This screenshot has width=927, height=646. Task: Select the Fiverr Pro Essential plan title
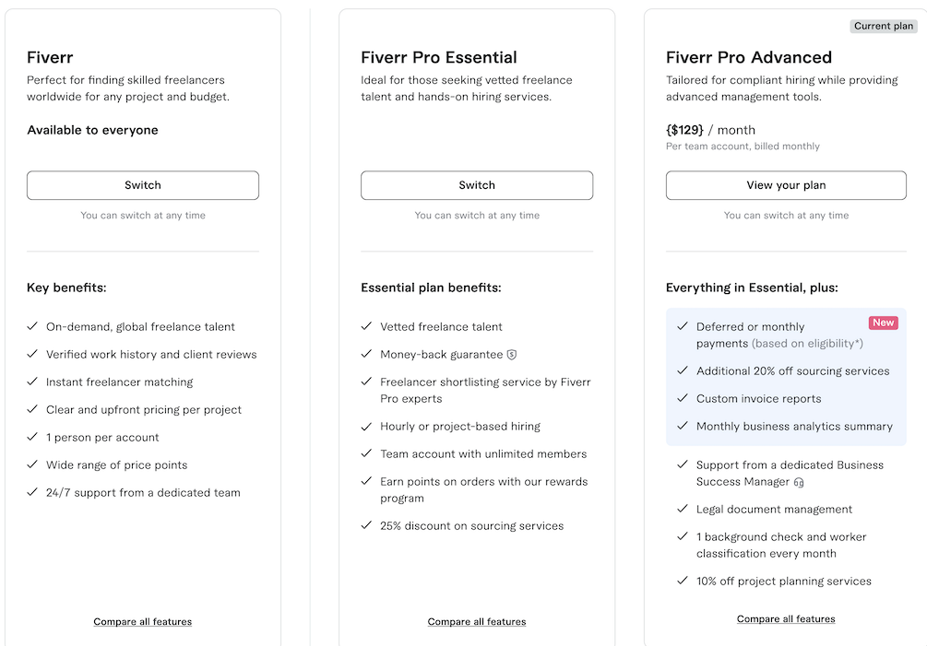pyautogui.click(x=439, y=57)
